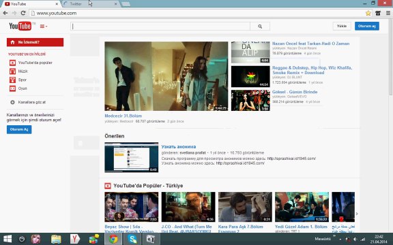Open Skype from the taskbar

[x=132, y=239]
